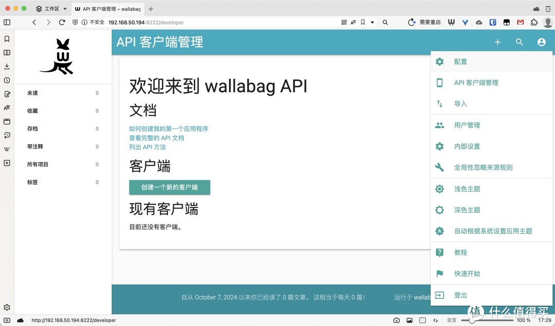Open downloads panel in browser sidebar
This screenshot has height=326, width=555.
(7, 66)
